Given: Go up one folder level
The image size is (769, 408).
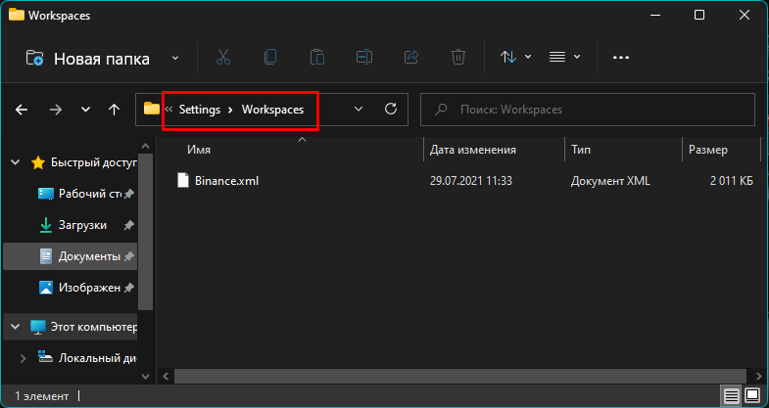Looking at the screenshot, I should coord(115,110).
